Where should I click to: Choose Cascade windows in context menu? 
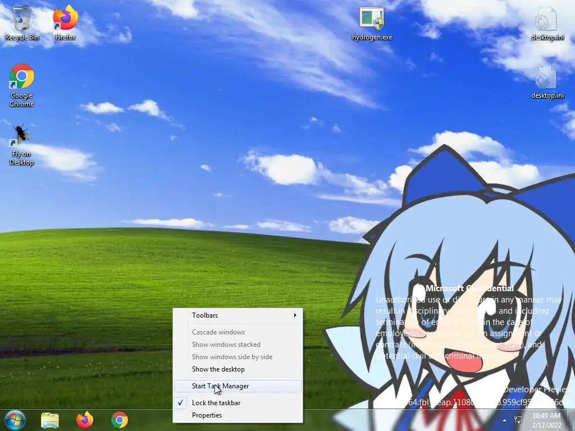coord(238,332)
